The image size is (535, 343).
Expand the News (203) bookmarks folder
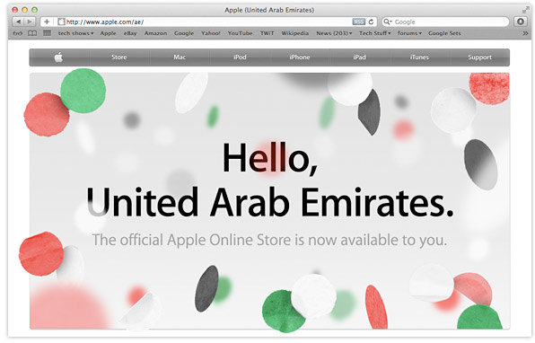pyautogui.click(x=334, y=33)
